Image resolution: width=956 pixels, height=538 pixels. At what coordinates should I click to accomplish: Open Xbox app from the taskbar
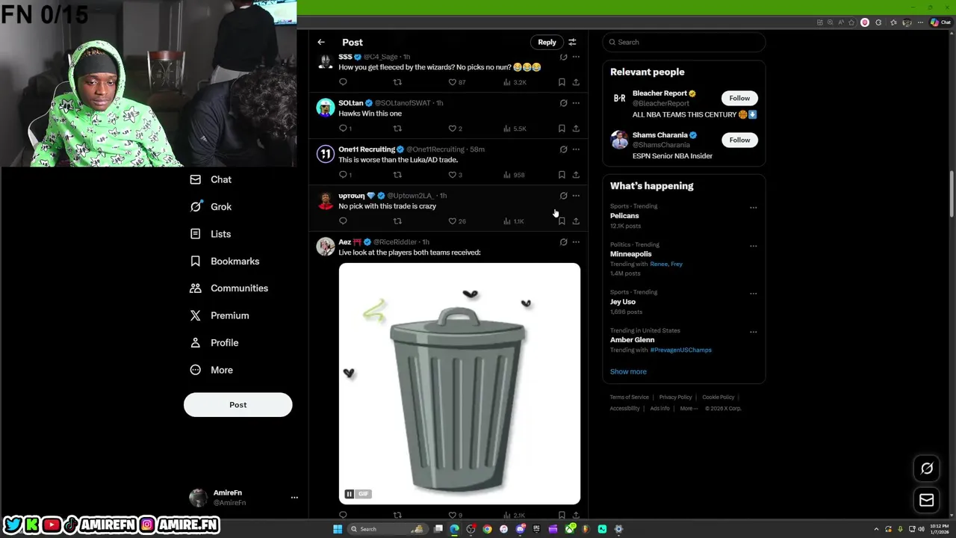tap(569, 529)
